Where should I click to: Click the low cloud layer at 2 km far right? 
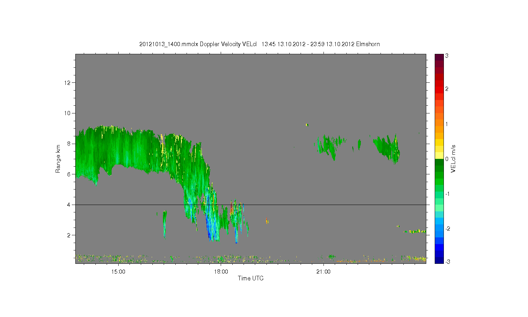415,231
